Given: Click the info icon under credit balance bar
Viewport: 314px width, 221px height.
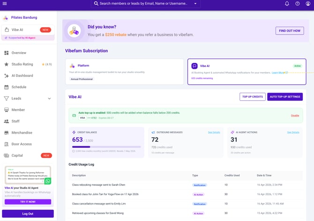Looking at the screenshot, I should 74,151.
